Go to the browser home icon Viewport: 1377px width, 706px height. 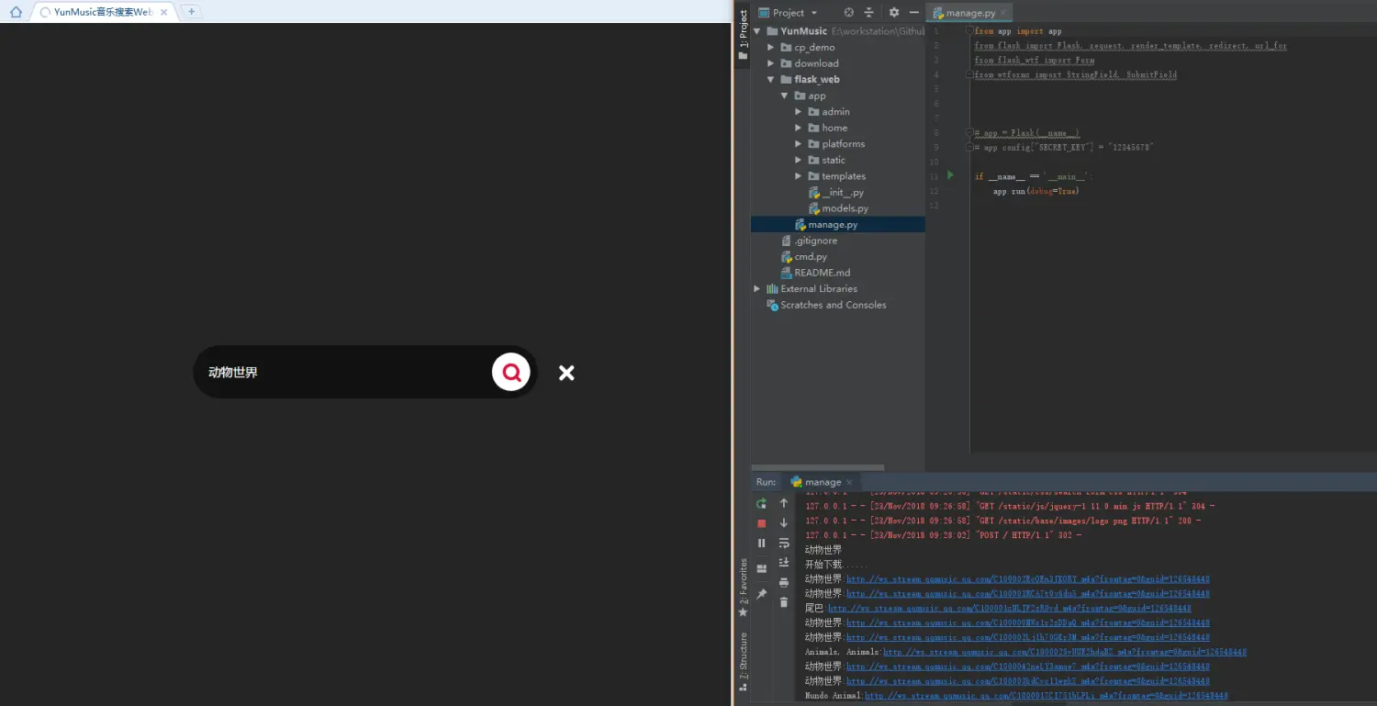pos(16,12)
